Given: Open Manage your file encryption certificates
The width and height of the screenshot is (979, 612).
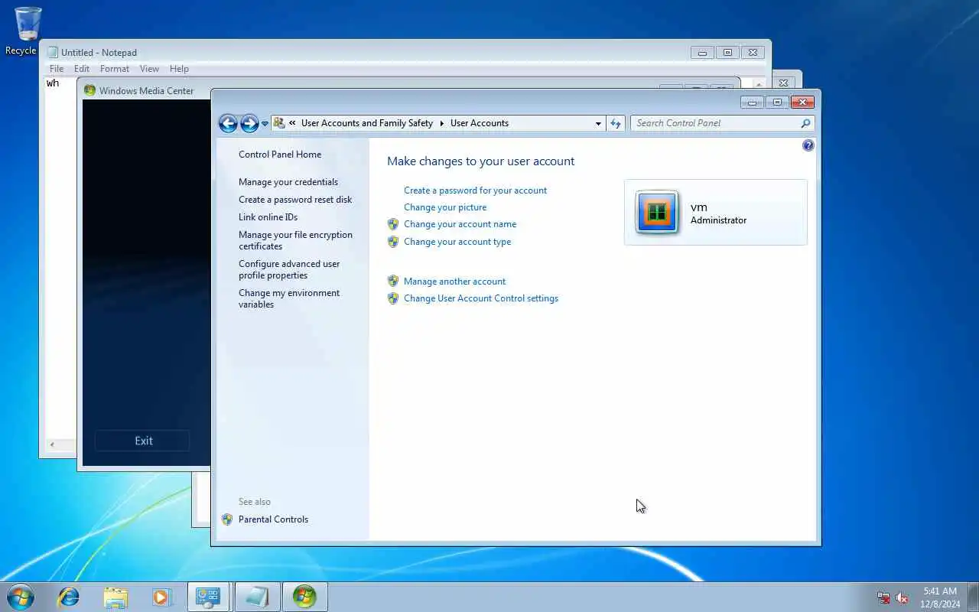Looking at the screenshot, I should click(x=295, y=240).
